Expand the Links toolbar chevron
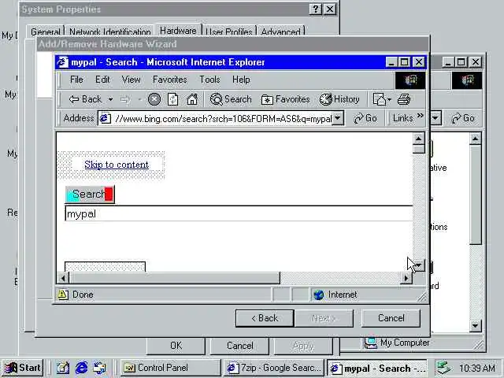Screen dimensions: 504x378 pyautogui.click(x=420, y=116)
